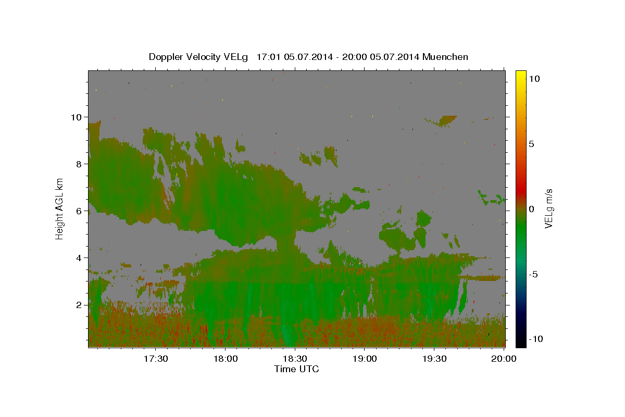Click the yellow top of the colorbar
Screen dimensions: 625x417
coord(520,76)
